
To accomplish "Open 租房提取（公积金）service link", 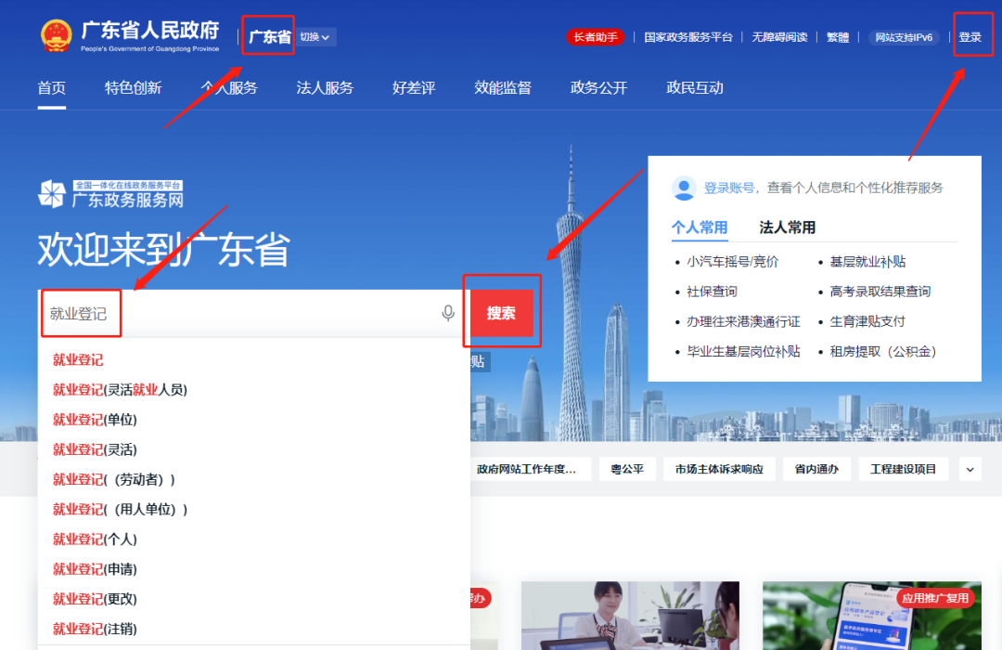I will coord(884,352).
